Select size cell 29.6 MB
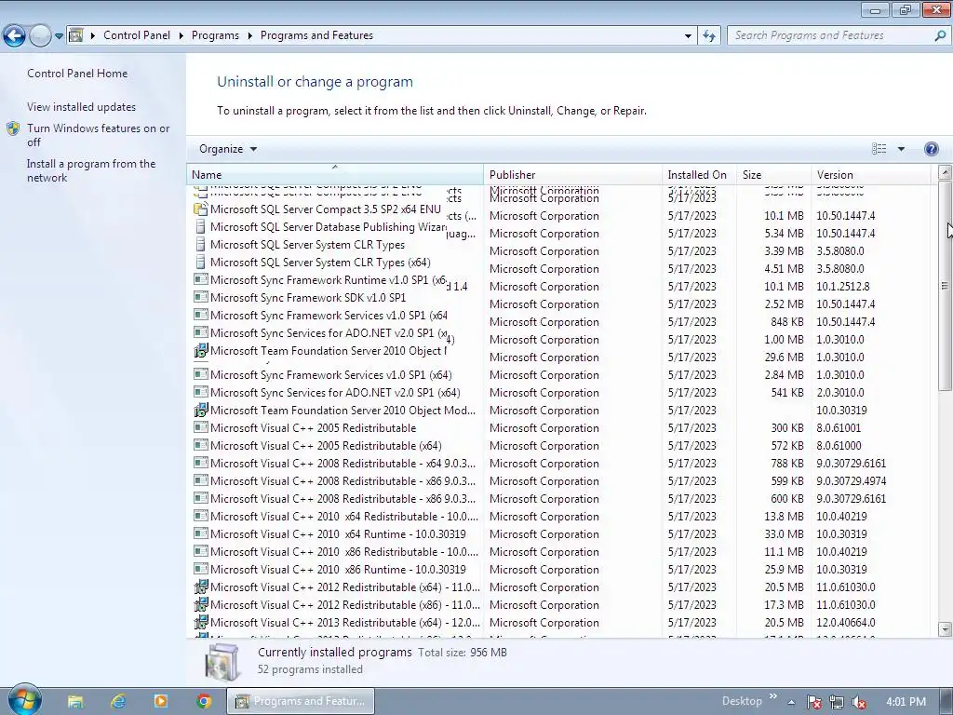 (784, 357)
